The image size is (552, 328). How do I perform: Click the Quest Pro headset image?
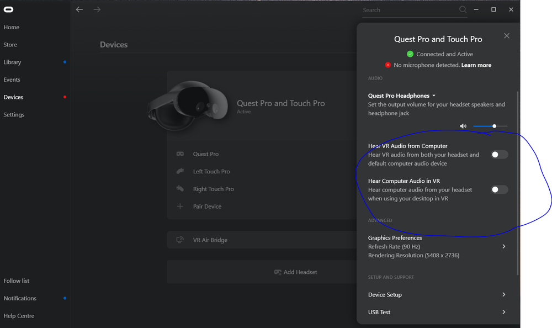188,105
